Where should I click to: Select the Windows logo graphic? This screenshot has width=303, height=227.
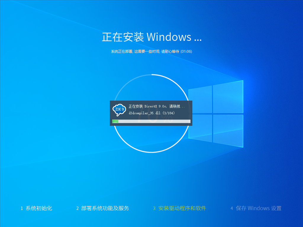coord(216,114)
